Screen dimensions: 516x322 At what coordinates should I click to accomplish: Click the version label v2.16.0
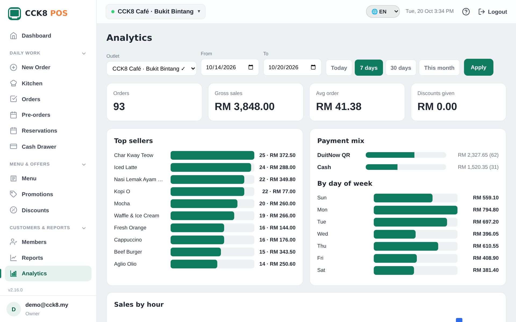click(x=15, y=290)
